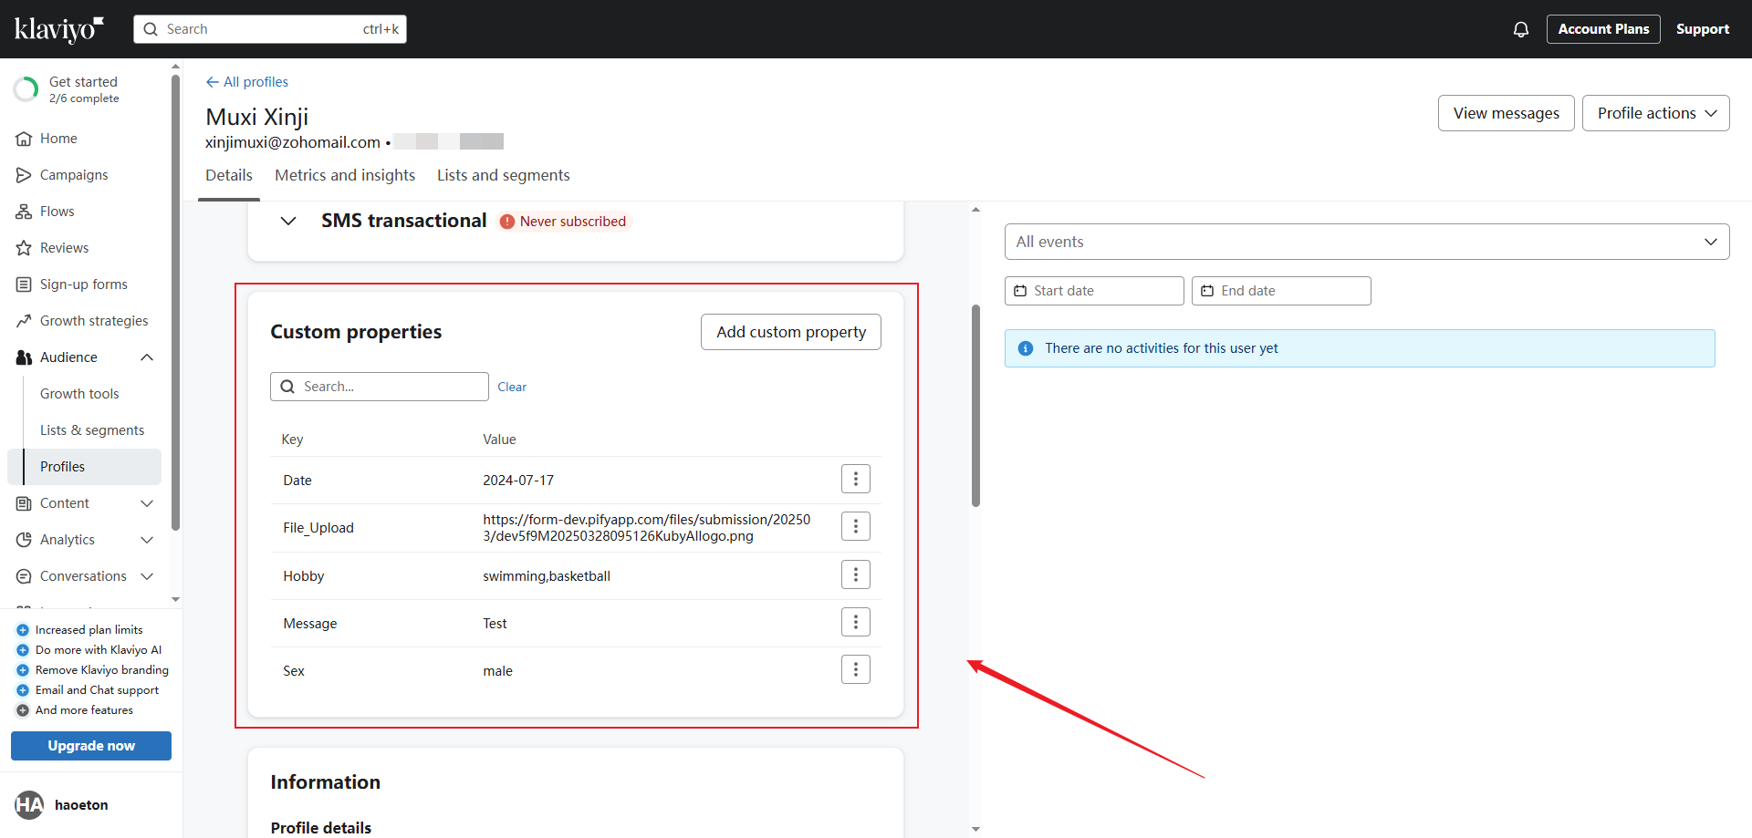Click the Never subscribed status badge
The width and height of the screenshot is (1752, 838).
pyautogui.click(x=565, y=222)
